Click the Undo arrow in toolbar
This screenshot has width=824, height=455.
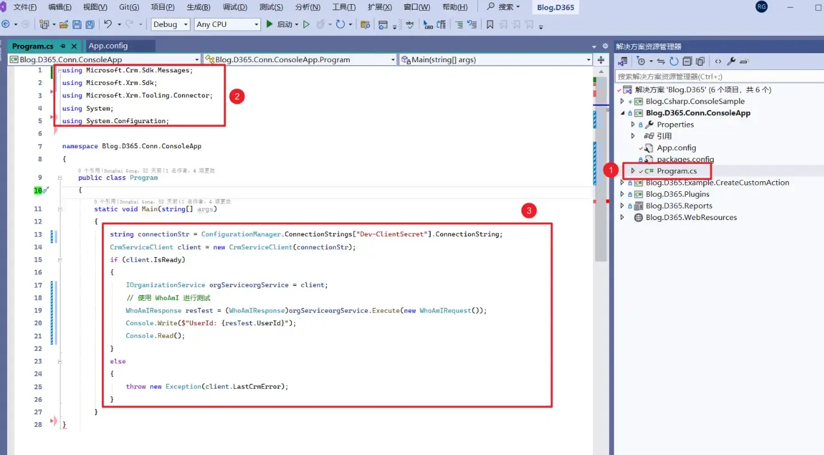click(108, 25)
